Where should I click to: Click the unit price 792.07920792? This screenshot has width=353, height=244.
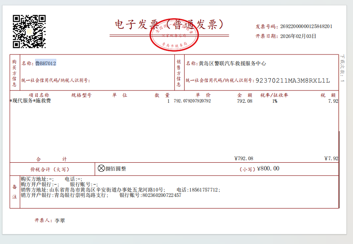pos(192,101)
